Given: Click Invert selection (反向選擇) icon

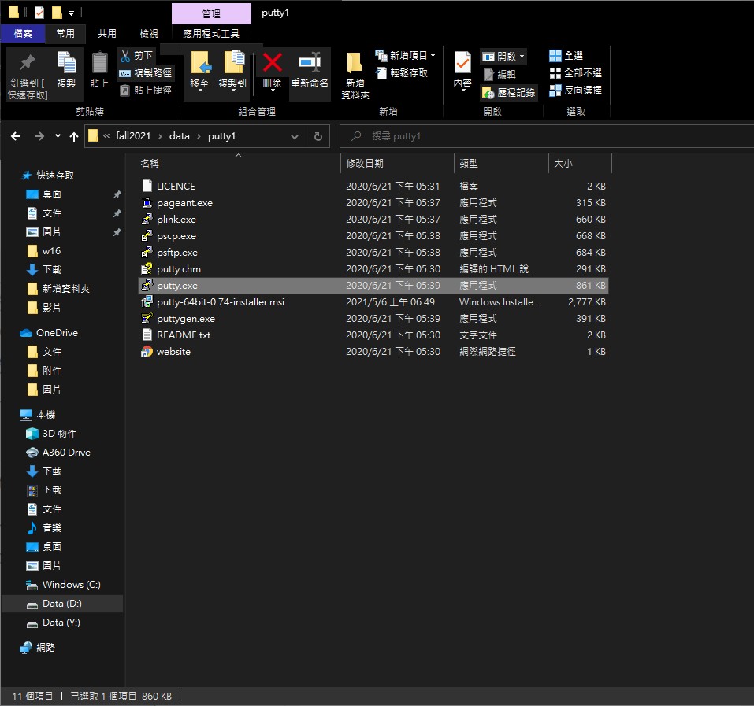Looking at the screenshot, I should 555,91.
